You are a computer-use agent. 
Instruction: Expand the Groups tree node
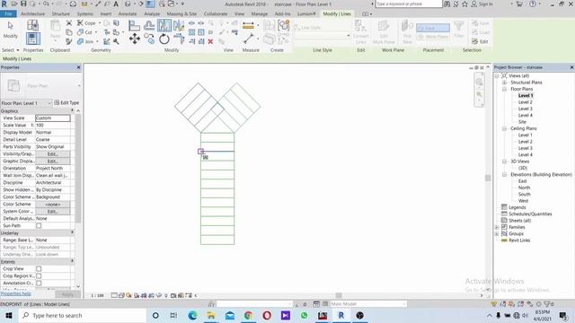(x=497, y=234)
